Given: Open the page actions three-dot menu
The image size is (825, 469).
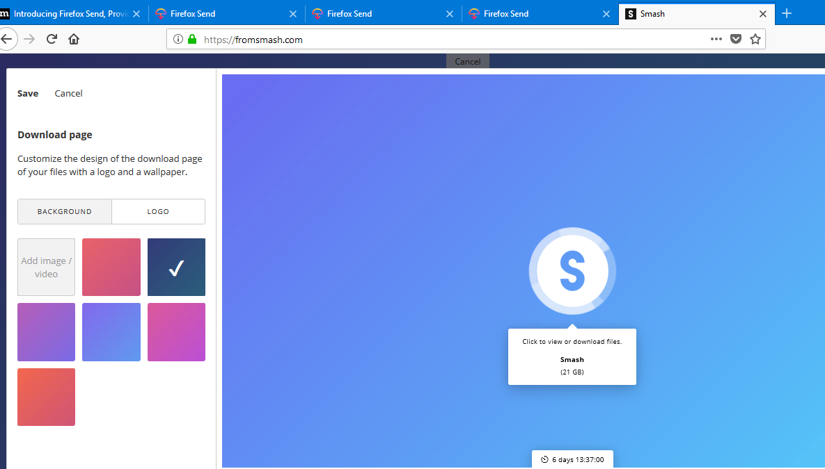Looking at the screenshot, I should click(716, 39).
